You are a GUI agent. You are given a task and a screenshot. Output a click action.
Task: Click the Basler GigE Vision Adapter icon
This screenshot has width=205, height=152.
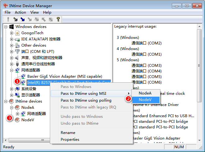tap(23, 76)
